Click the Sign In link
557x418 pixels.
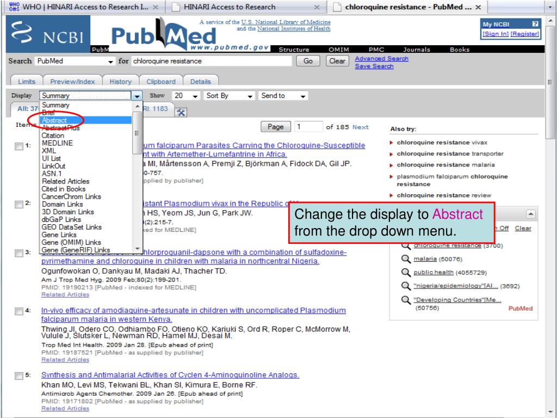coord(496,34)
